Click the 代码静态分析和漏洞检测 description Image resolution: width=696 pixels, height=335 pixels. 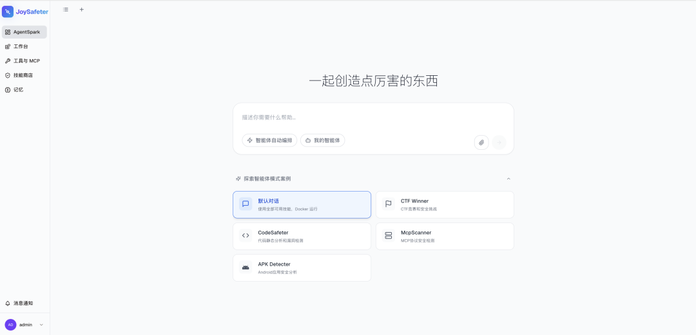click(x=280, y=240)
